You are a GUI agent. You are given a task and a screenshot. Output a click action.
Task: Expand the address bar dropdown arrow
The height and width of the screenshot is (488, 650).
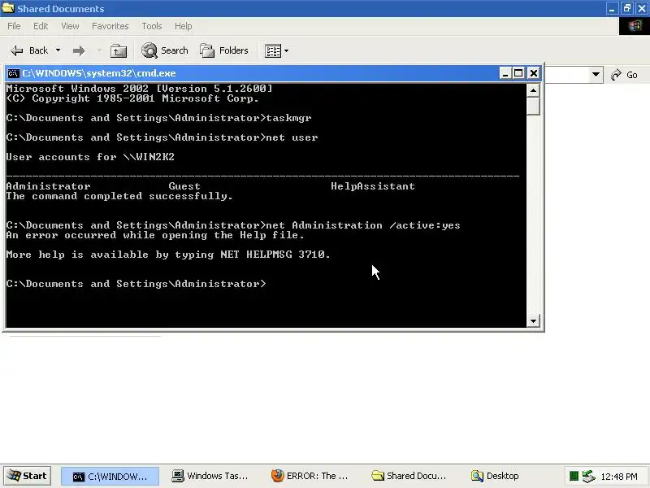pyautogui.click(x=596, y=75)
